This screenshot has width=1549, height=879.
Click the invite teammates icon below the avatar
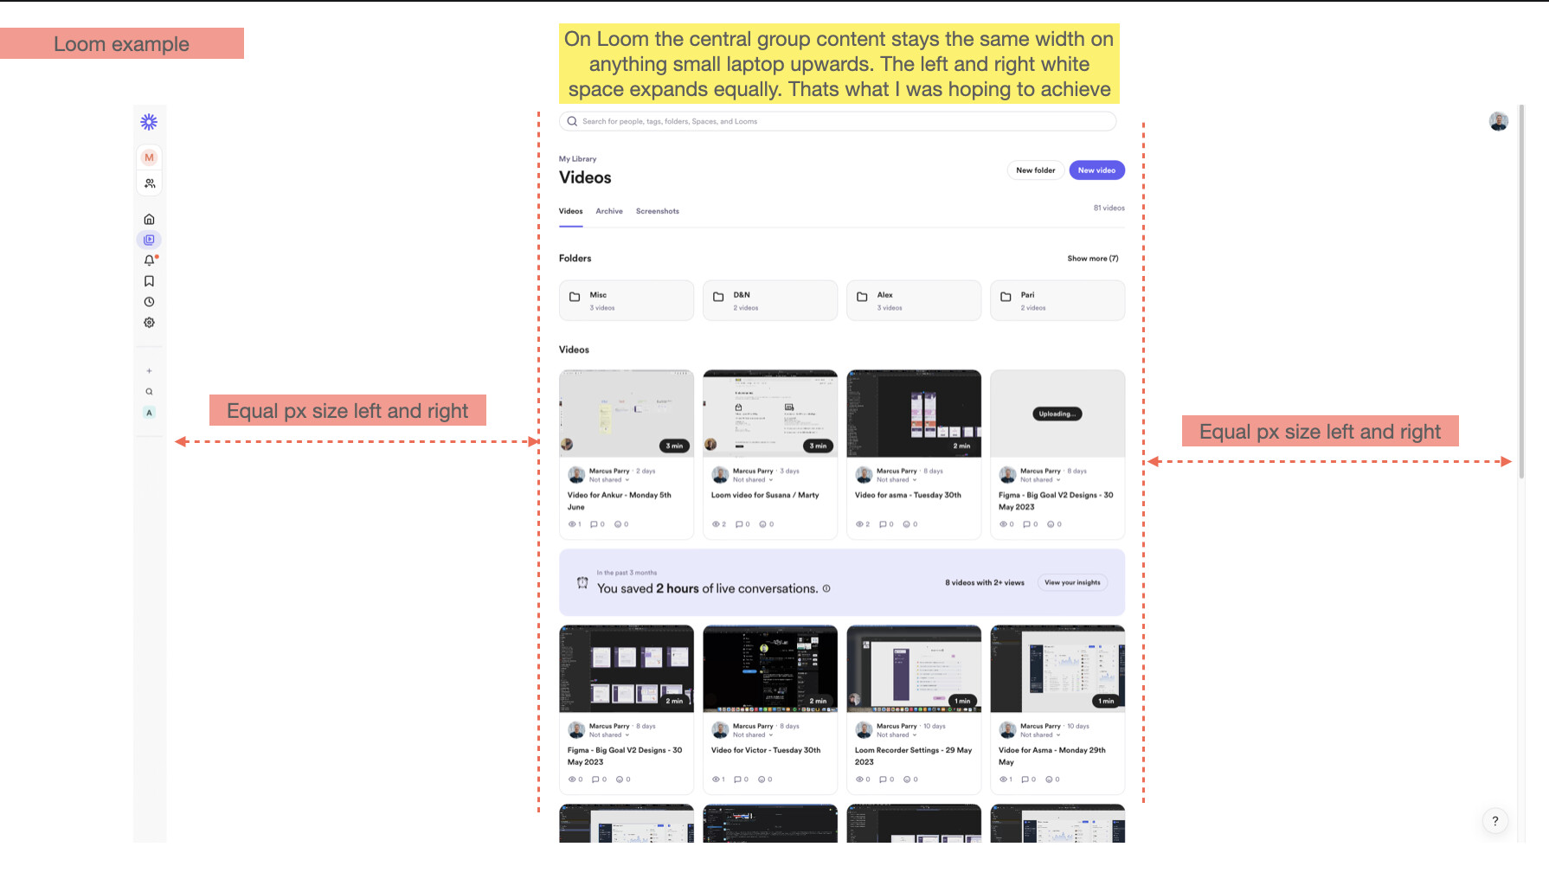pos(149,183)
